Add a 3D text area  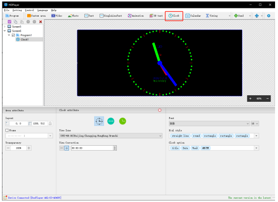point(156,16)
